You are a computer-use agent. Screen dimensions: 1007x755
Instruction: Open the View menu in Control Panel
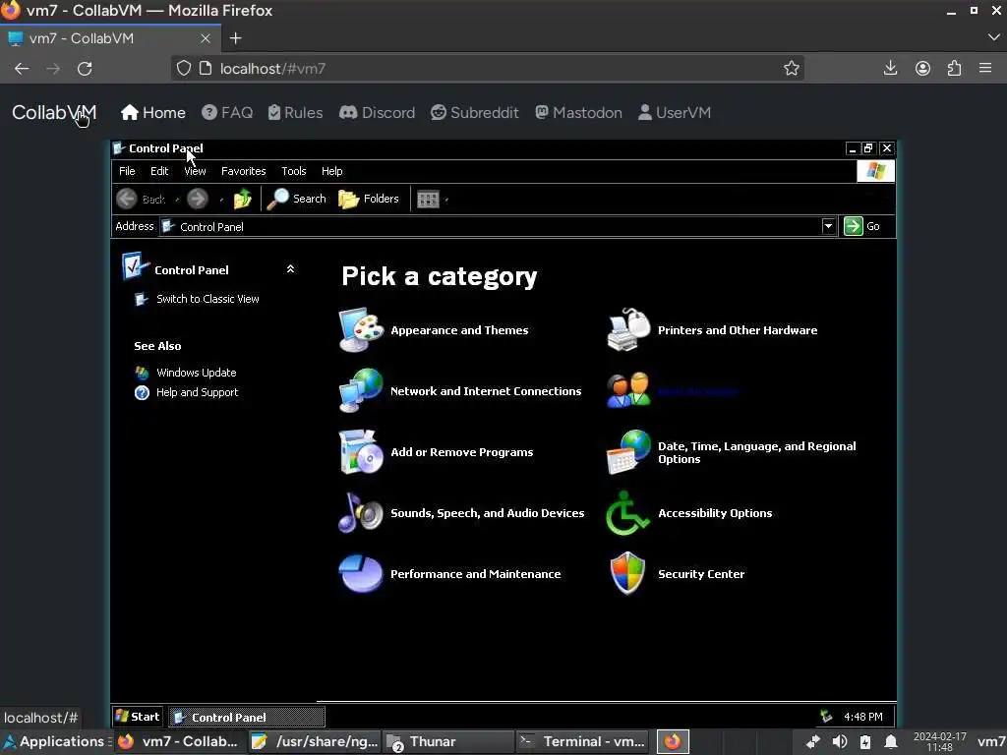pos(196,171)
